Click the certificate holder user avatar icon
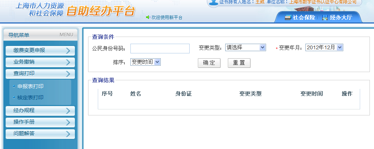Screen dimensions: 374x149 [213, 2]
